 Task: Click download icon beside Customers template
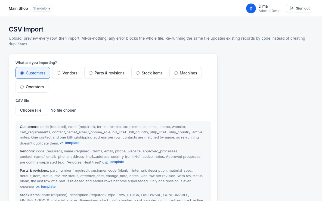coord(62,143)
